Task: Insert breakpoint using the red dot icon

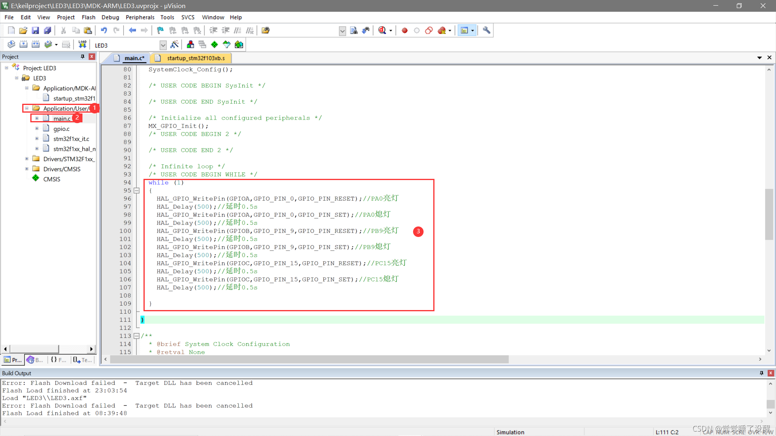Action: 405,30
